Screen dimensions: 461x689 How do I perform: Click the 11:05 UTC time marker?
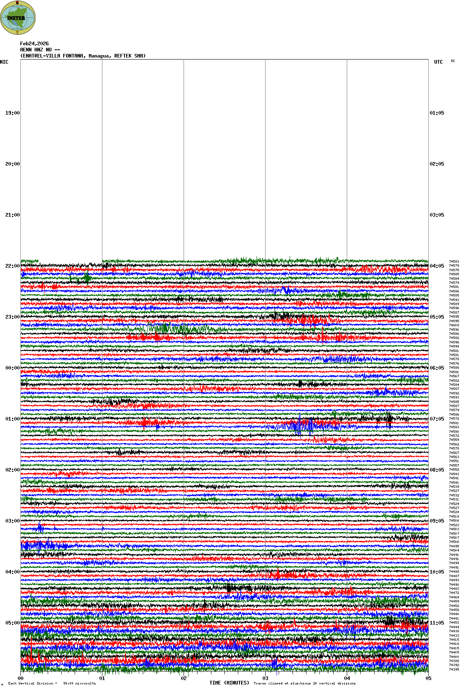click(x=437, y=623)
